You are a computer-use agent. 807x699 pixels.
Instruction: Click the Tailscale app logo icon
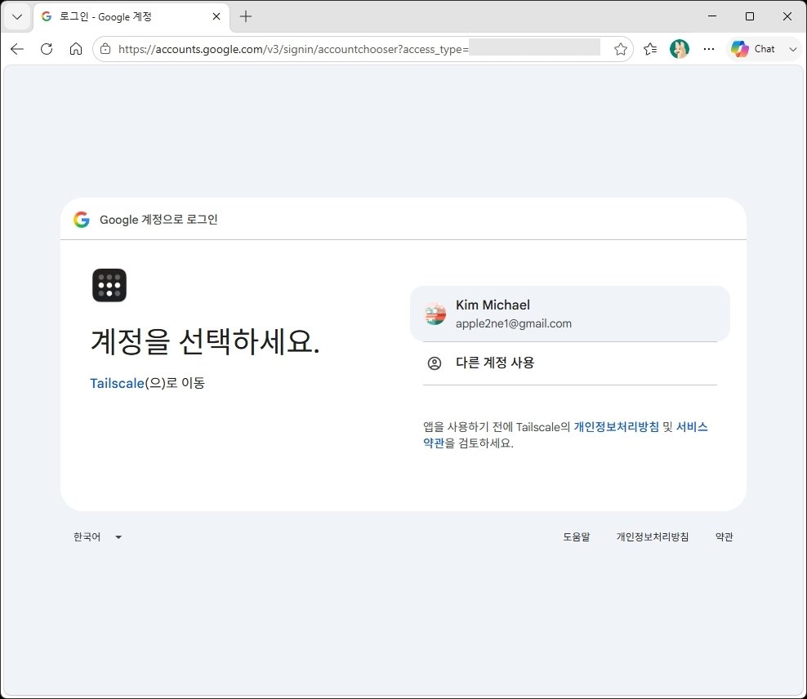click(109, 286)
